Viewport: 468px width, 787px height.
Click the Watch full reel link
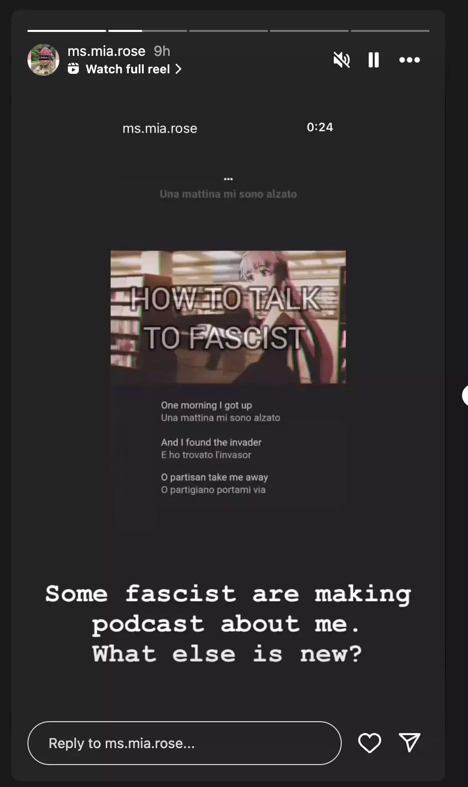point(128,69)
